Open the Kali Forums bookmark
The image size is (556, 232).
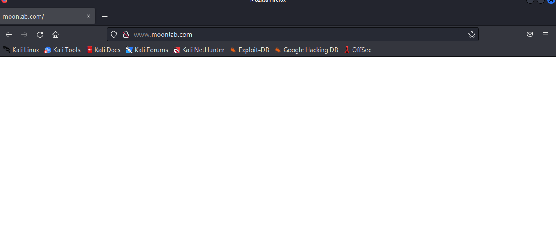pyautogui.click(x=147, y=50)
